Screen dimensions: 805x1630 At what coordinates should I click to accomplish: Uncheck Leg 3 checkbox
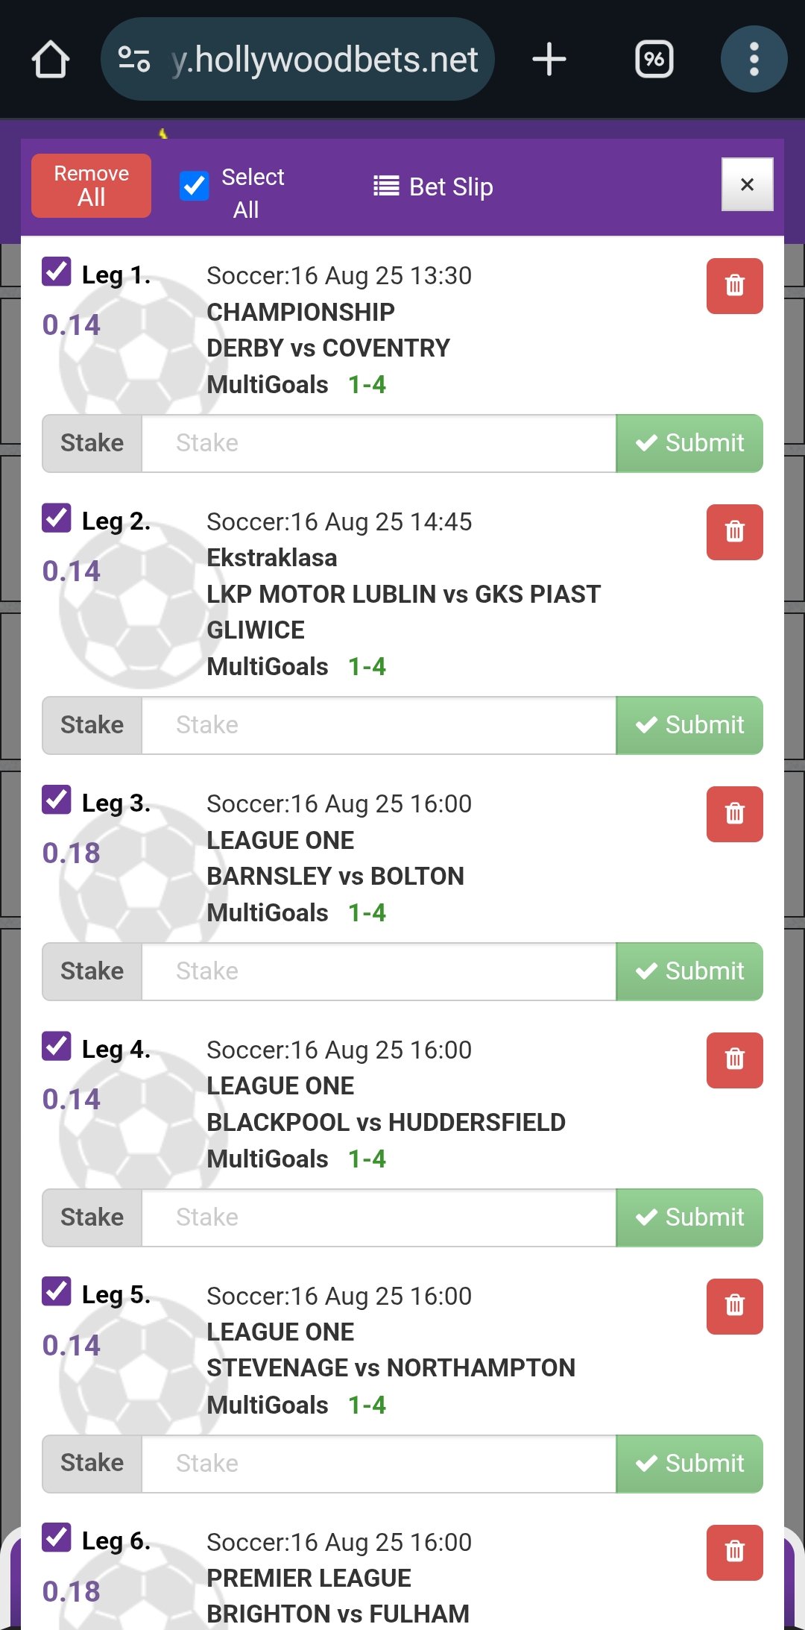[x=57, y=800]
